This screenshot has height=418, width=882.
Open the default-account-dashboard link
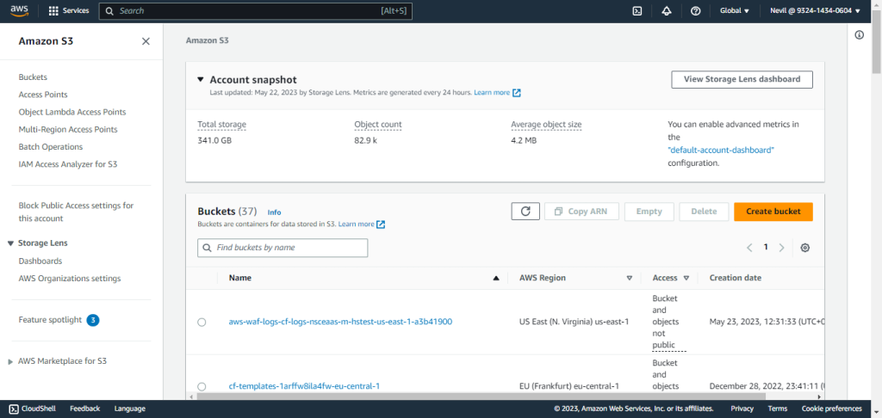point(721,150)
